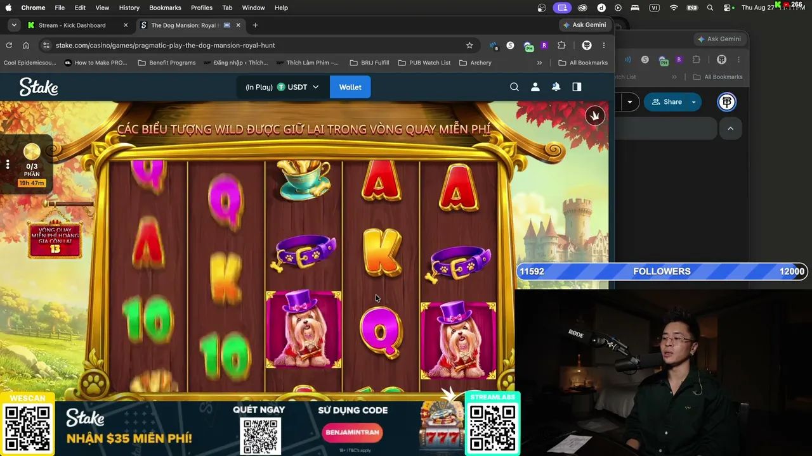Screen dimensions: 812x456
Task: Open the Stake site search icon
Action: [x=514, y=87]
